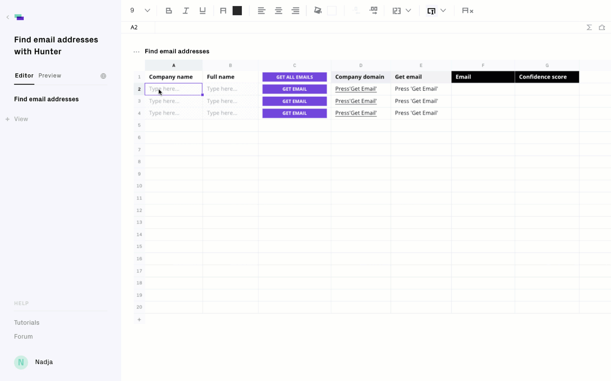Select the Company domain header cell
Screen dimensions: 611x381
tap(361, 77)
